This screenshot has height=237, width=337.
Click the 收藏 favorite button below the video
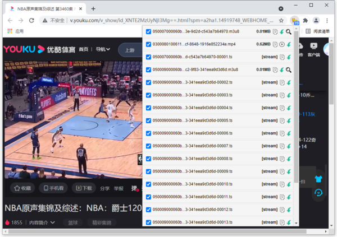point(22,188)
